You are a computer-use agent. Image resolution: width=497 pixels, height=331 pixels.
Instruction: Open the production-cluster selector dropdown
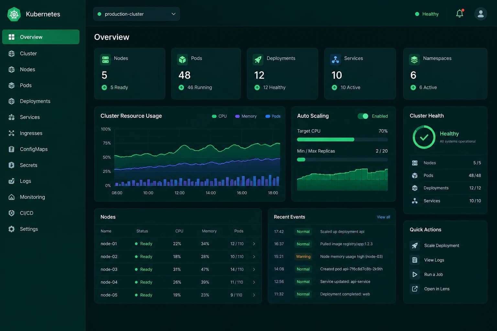pos(137,14)
